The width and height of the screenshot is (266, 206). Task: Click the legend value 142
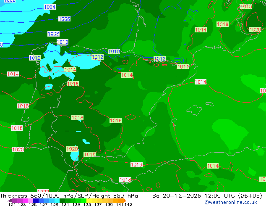pyautogui.click(x=128, y=204)
